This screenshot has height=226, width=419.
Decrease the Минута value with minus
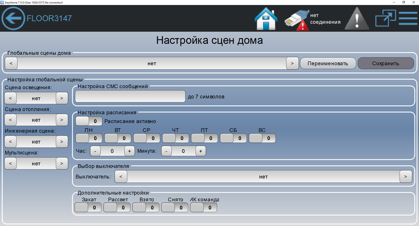(166, 151)
